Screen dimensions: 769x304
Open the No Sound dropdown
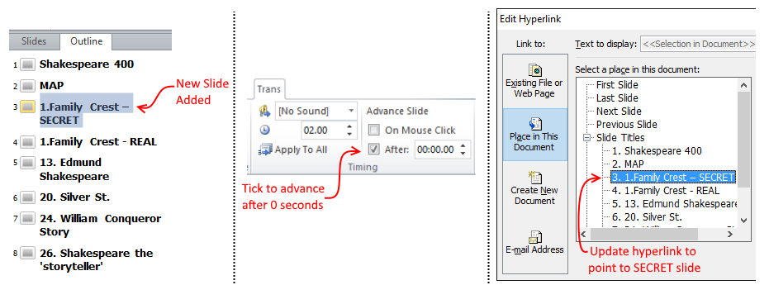pyautogui.click(x=351, y=111)
